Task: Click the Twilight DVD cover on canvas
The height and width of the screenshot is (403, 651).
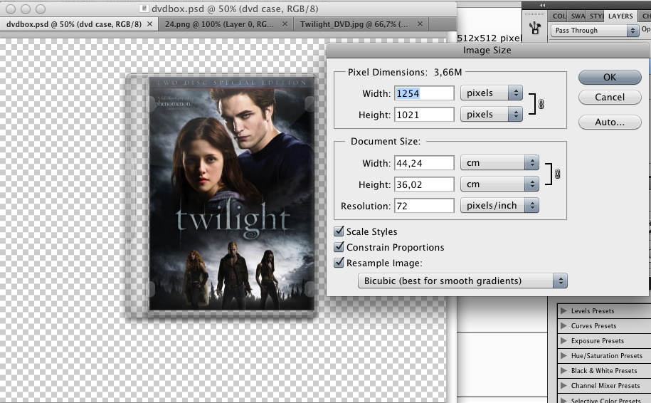Action: pyautogui.click(x=231, y=193)
